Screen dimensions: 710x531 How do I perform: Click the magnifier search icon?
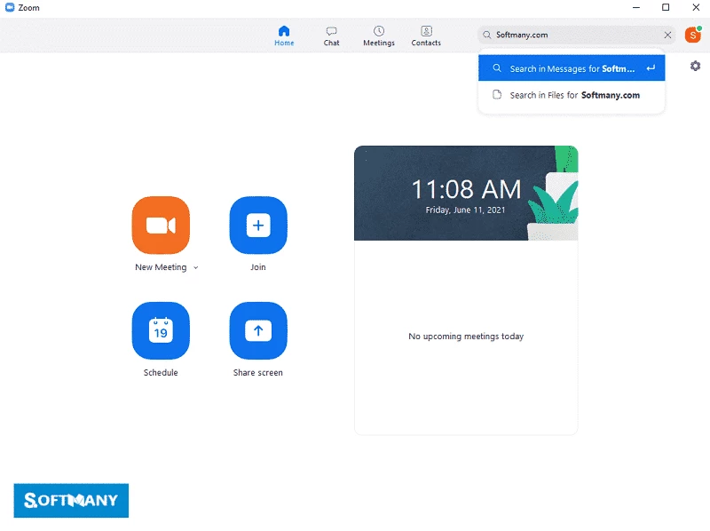pyautogui.click(x=487, y=36)
